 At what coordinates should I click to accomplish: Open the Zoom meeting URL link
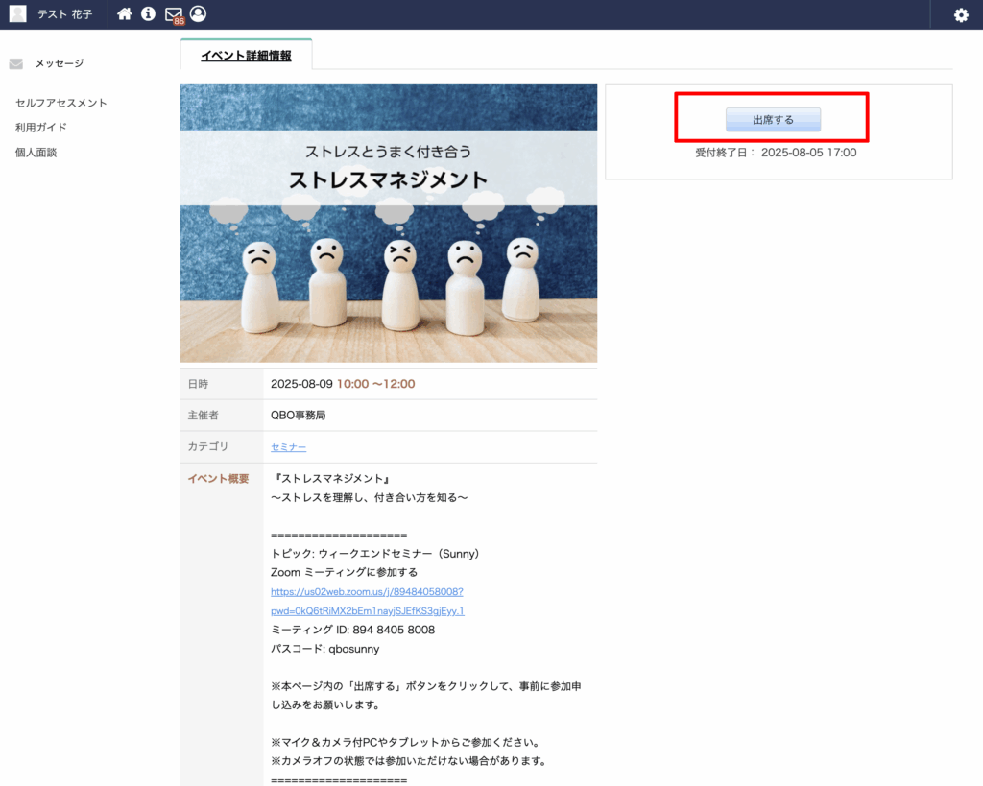coord(367,592)
